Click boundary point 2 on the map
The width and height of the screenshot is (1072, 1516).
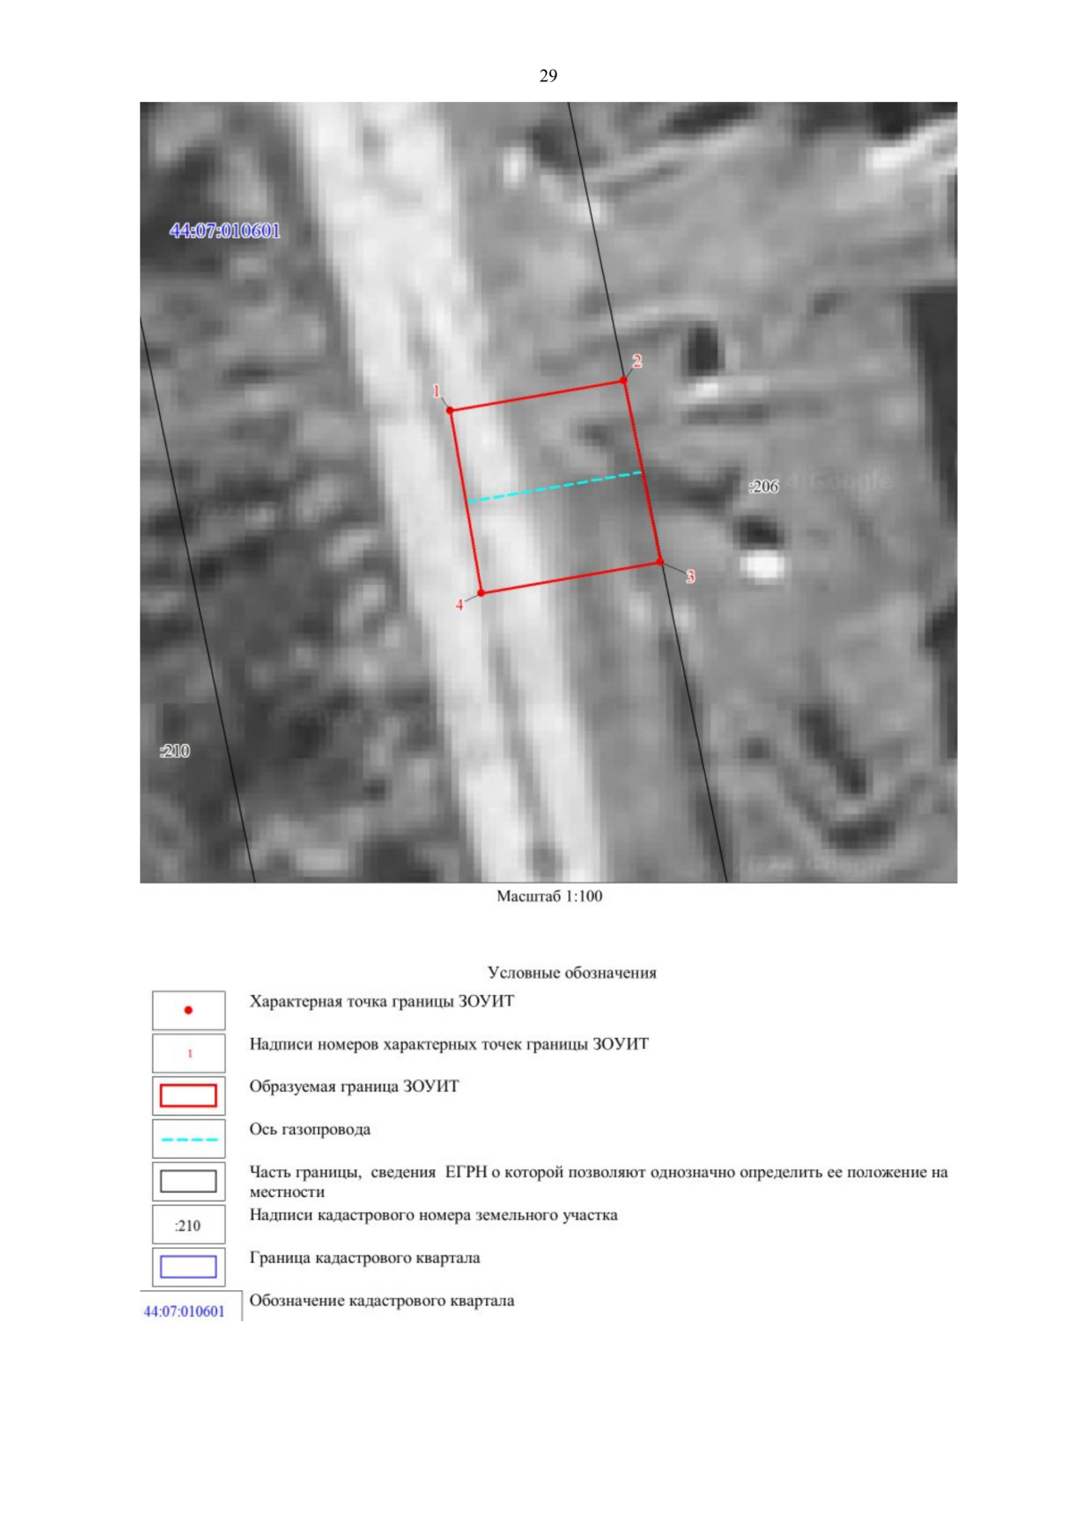click(624, 381)
